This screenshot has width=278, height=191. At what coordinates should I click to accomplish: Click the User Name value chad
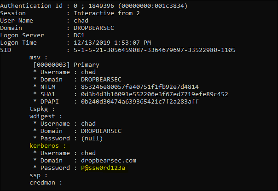pos(81,21)
